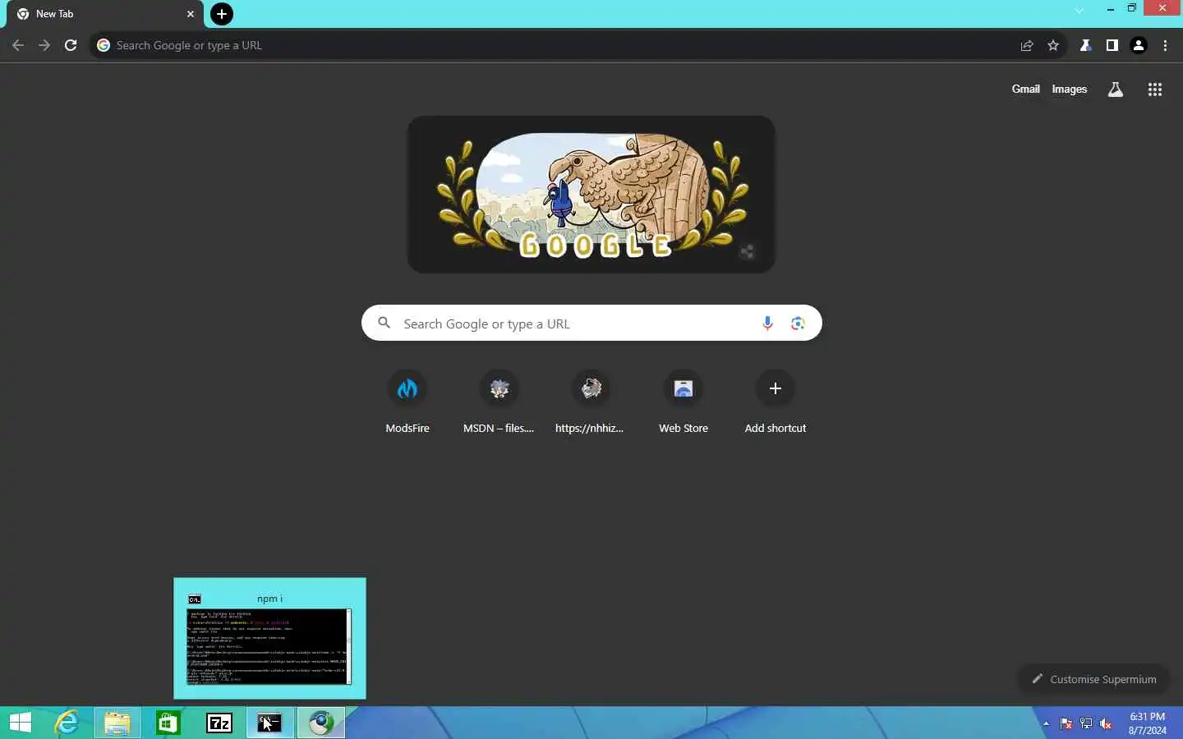Go forward with the forward arrow
The width and height of the screenshot is (1183, 739).
point(44,45)
